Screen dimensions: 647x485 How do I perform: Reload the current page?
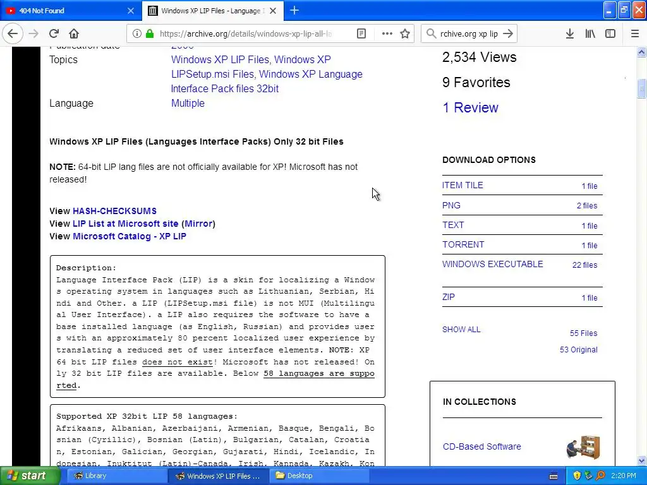(x=54, y=33)
